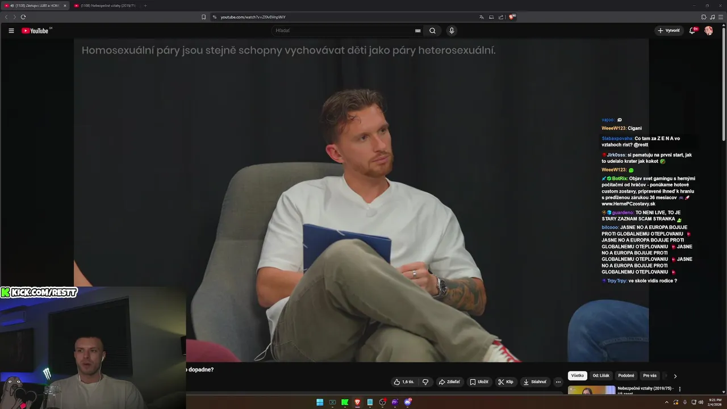Open clock and date 9:21 PM
Screen dimensions: 727x409
click(x=715, y=402)
